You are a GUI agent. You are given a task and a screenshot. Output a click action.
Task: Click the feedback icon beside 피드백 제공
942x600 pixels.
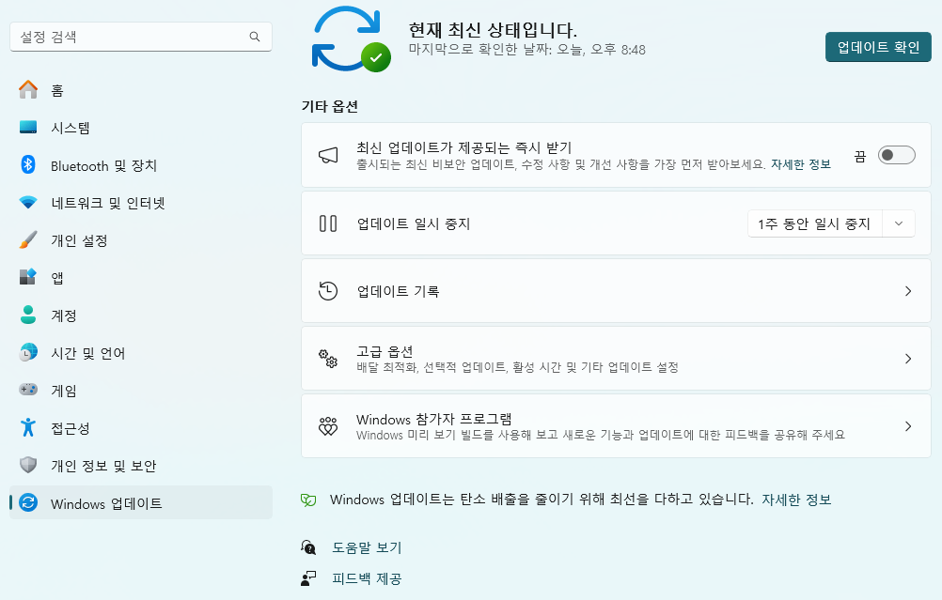tap(308, 578)
